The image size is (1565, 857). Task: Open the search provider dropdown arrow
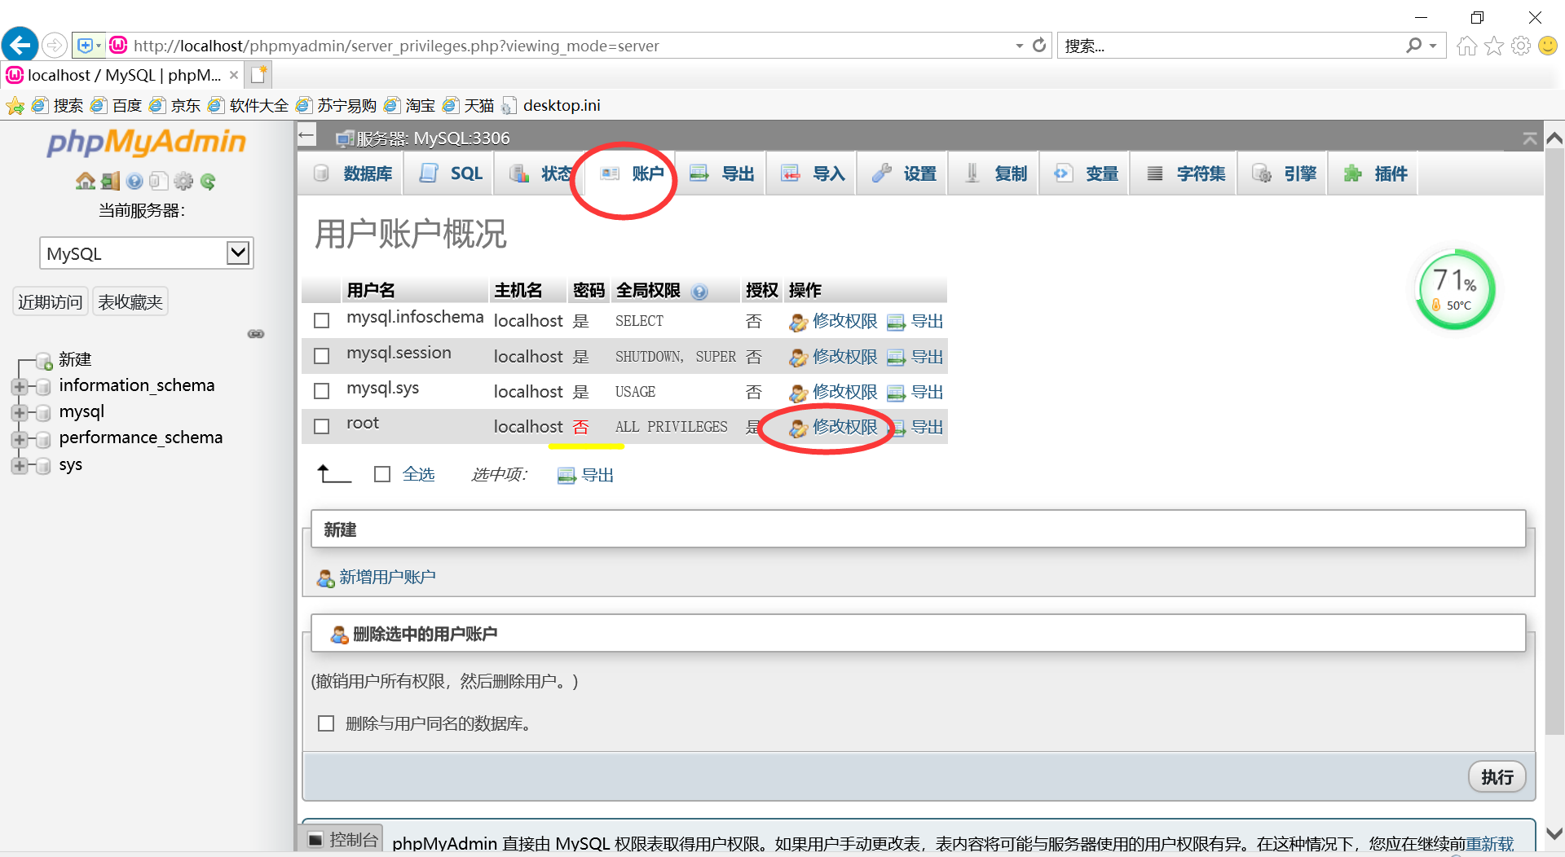(x=1433, y=46)
